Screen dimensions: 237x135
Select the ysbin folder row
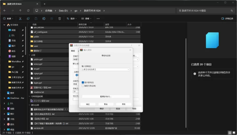85,37
